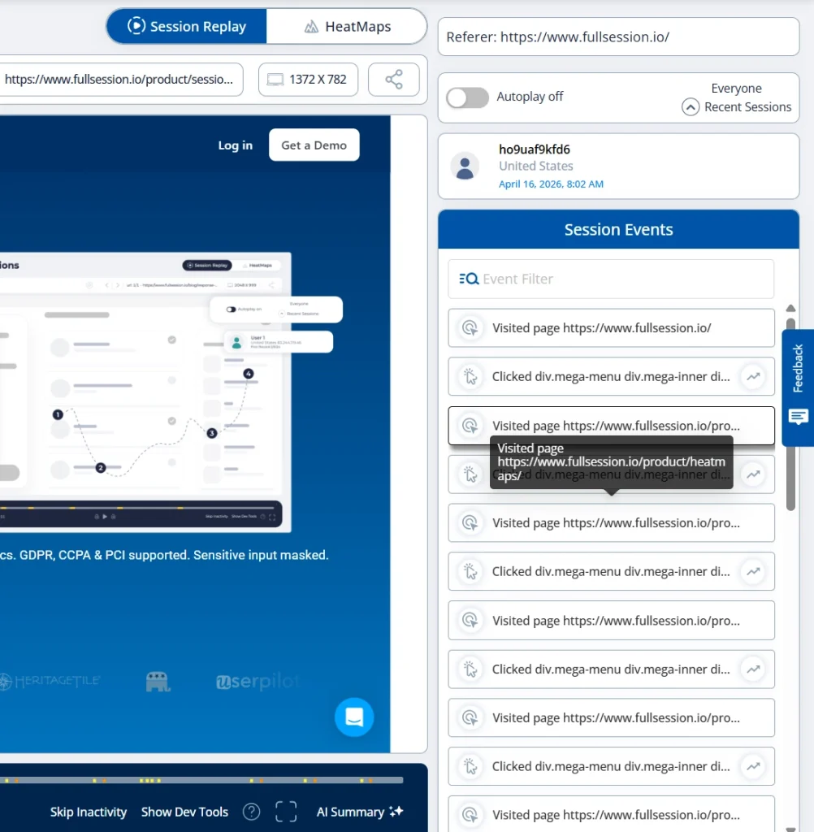
Task: Click the help question mark icon
Action: [x=251, y=812]
